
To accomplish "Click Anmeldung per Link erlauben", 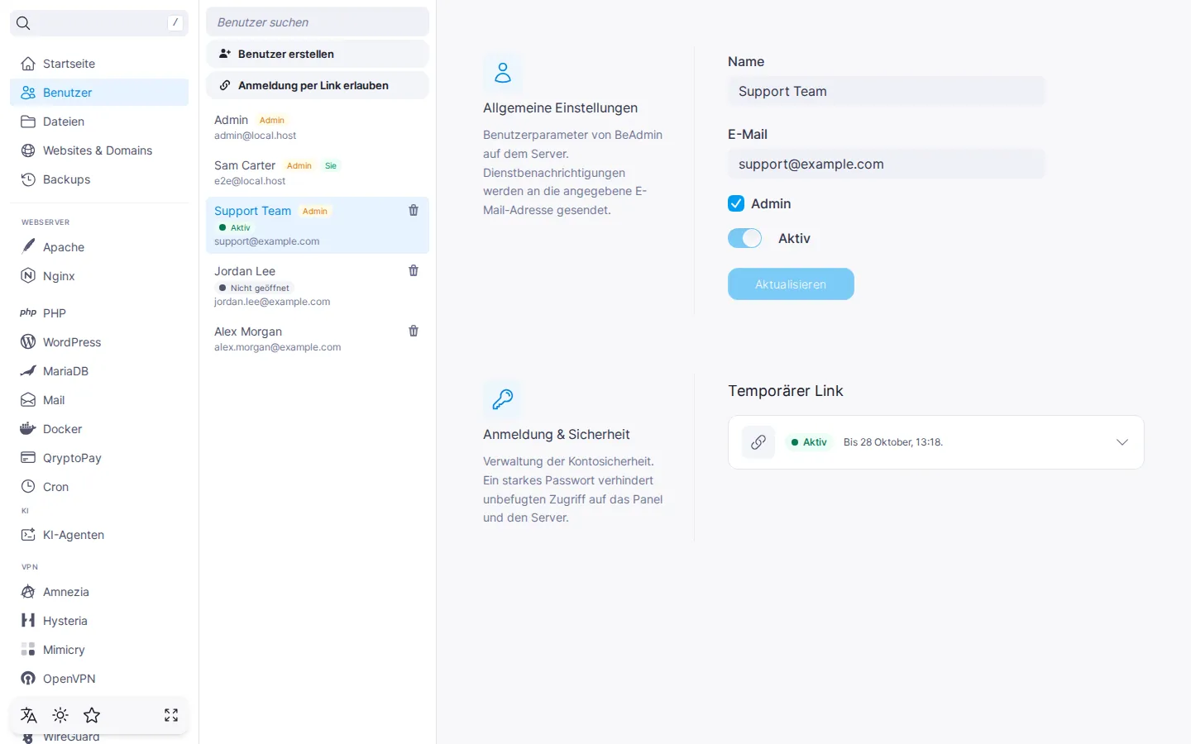I will (318, 85).
